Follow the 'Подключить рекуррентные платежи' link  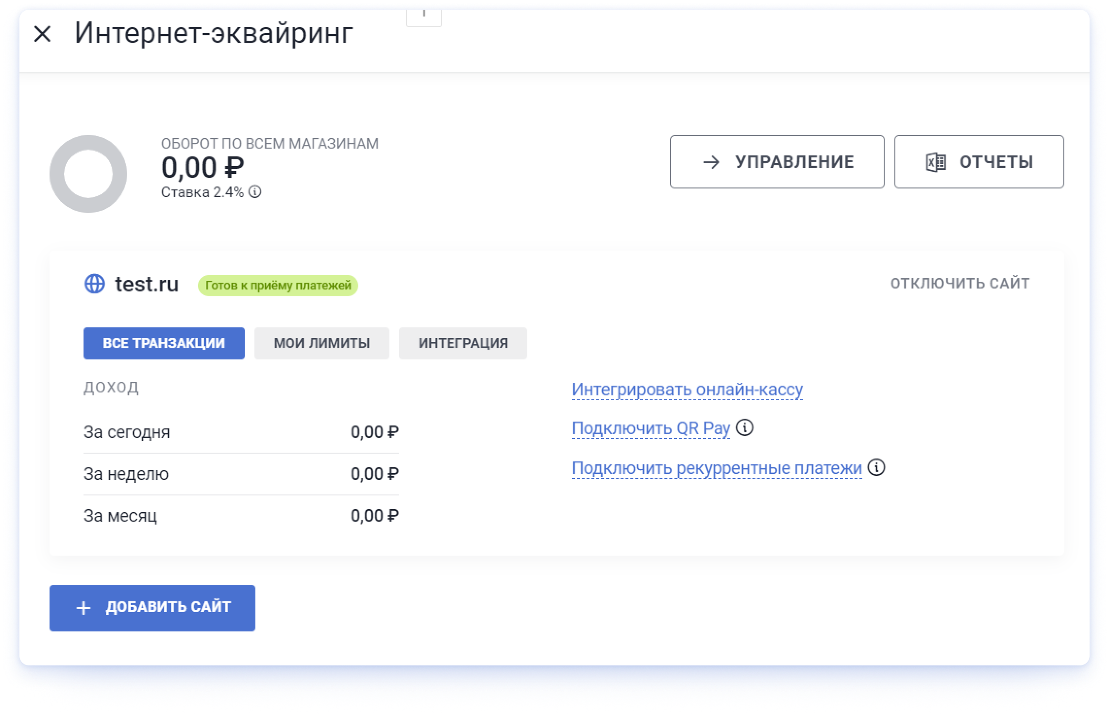(x=717, y=468)
